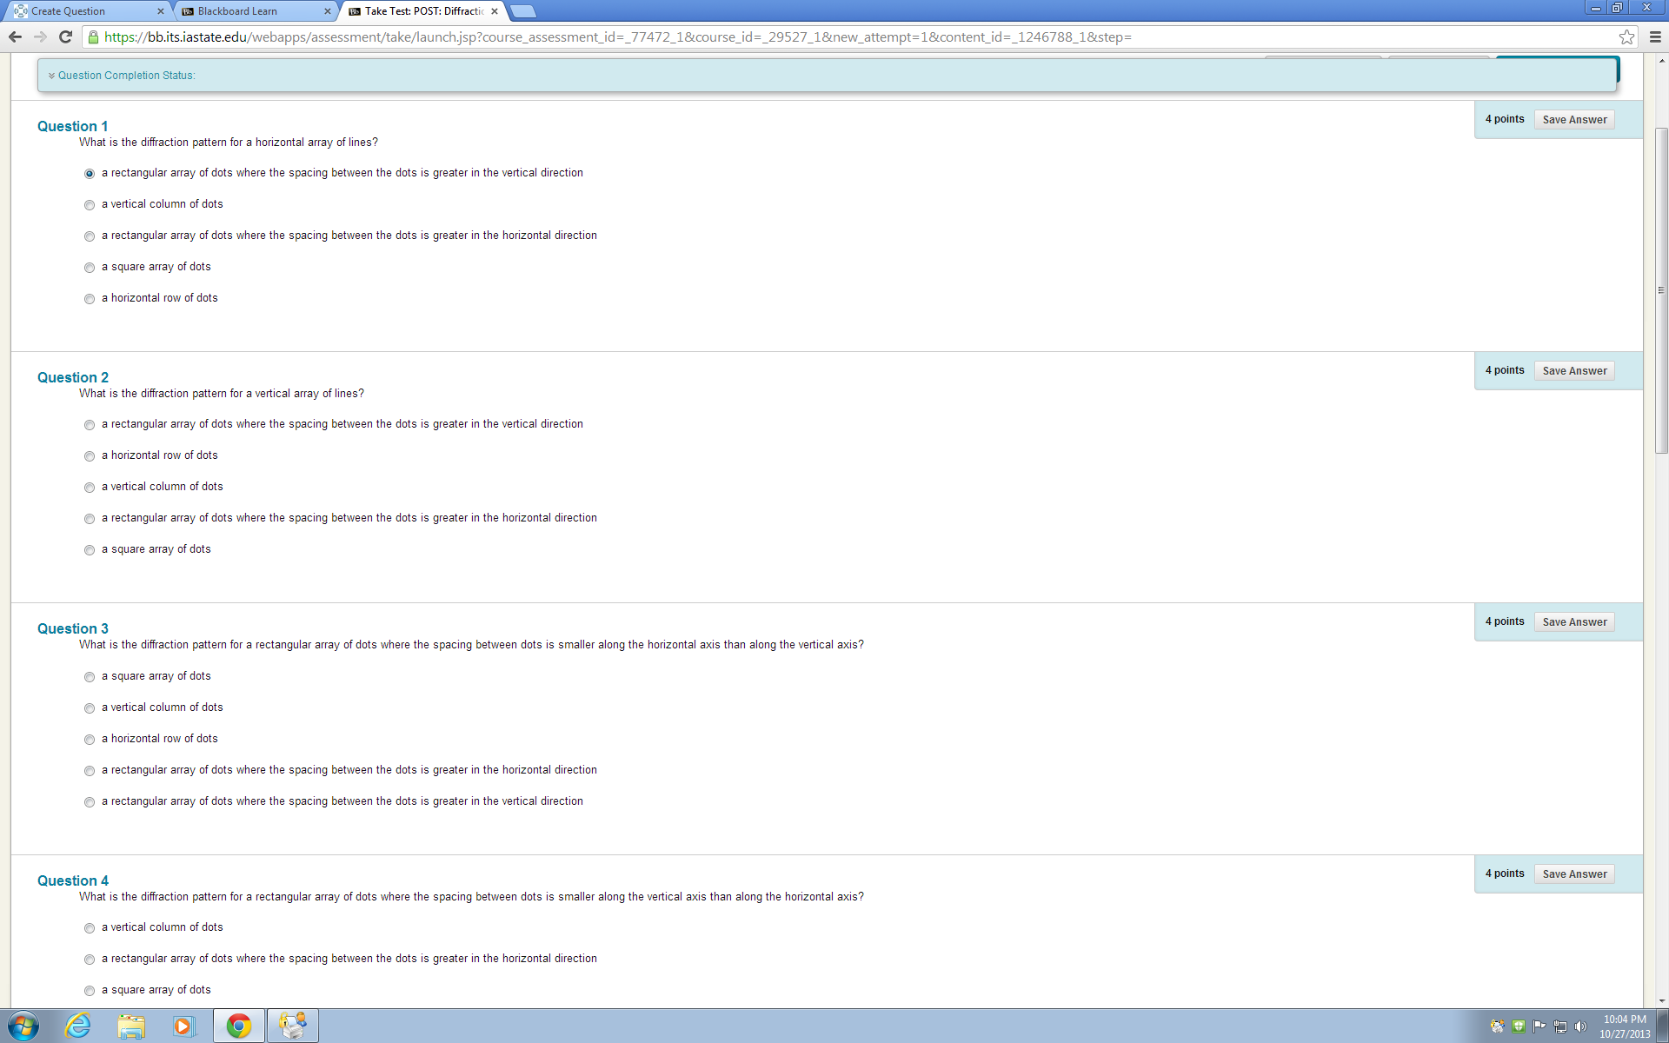Screen dimensions: 1669x1043
Task: Question 2: choose 'a vertical column of dots'
Action: pyautogui.click(x=90, y=488)
